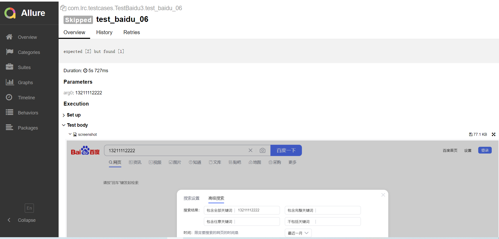
Task: Click the 包含全部关键词 input field
Action: coord(242,210)
